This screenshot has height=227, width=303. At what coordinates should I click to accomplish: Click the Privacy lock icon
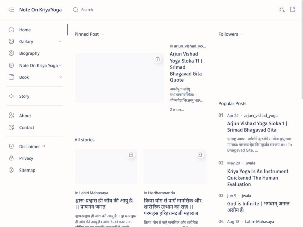(x=11, y=158)
